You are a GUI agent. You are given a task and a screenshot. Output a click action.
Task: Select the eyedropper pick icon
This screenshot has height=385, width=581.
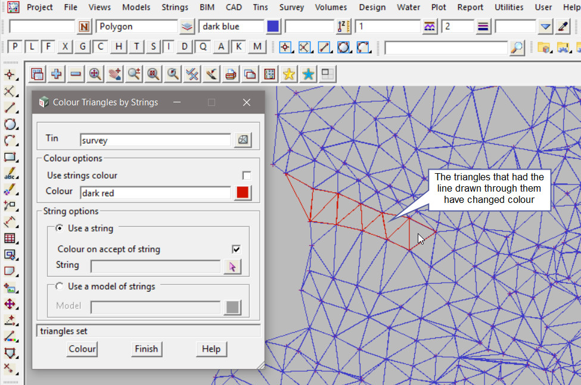(x=563, y=27)
